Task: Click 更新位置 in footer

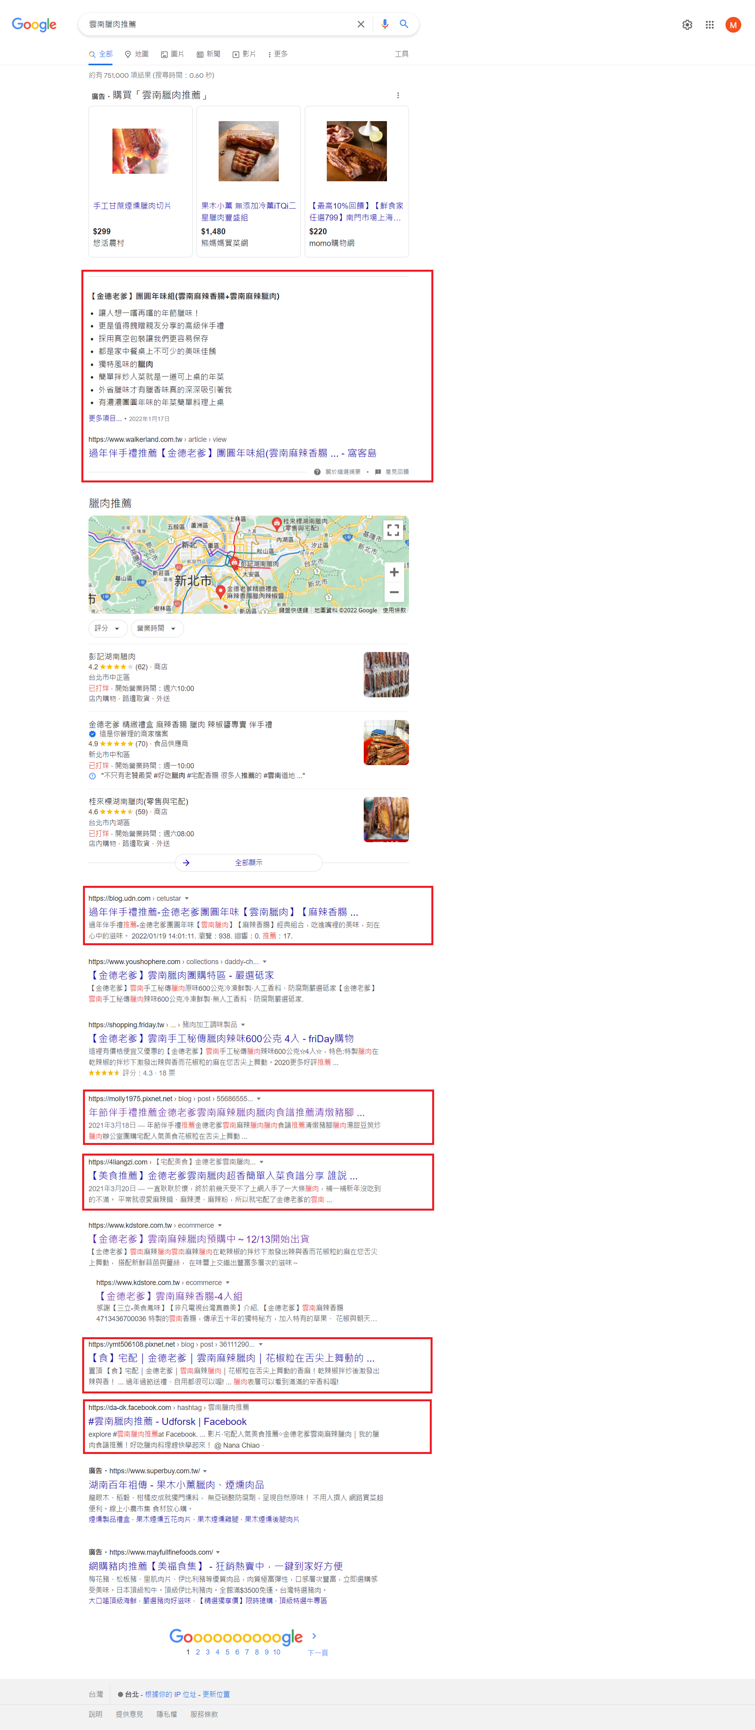Action: 215,1694
